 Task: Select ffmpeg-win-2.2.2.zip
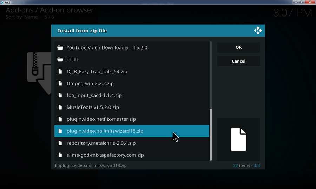132,83
